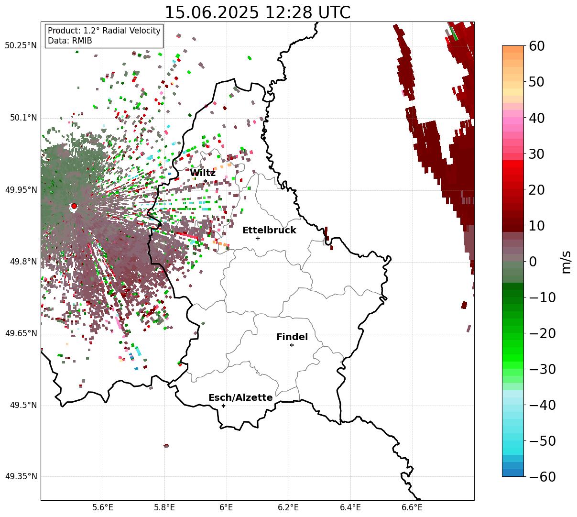Click the 49.8°N latitude label

pyautogui.click(x=23, y=262)
